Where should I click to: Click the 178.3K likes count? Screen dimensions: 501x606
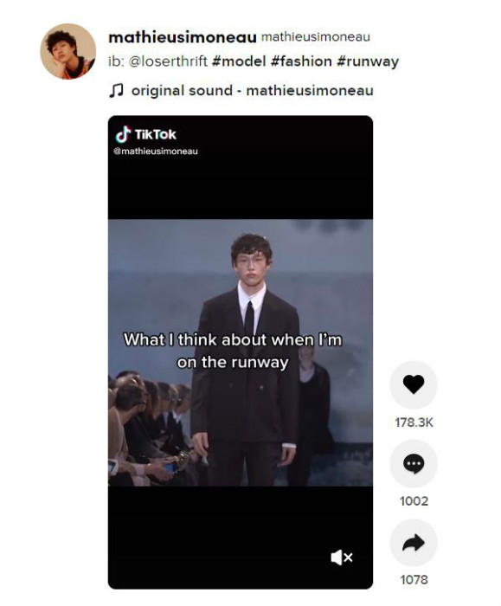414,422
